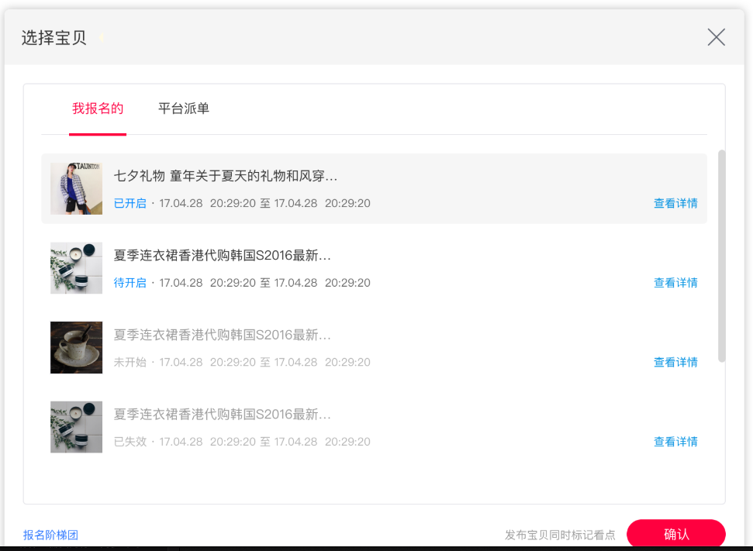
Task: Click the list's vertical scrollbar
Action: pos(721,256)
